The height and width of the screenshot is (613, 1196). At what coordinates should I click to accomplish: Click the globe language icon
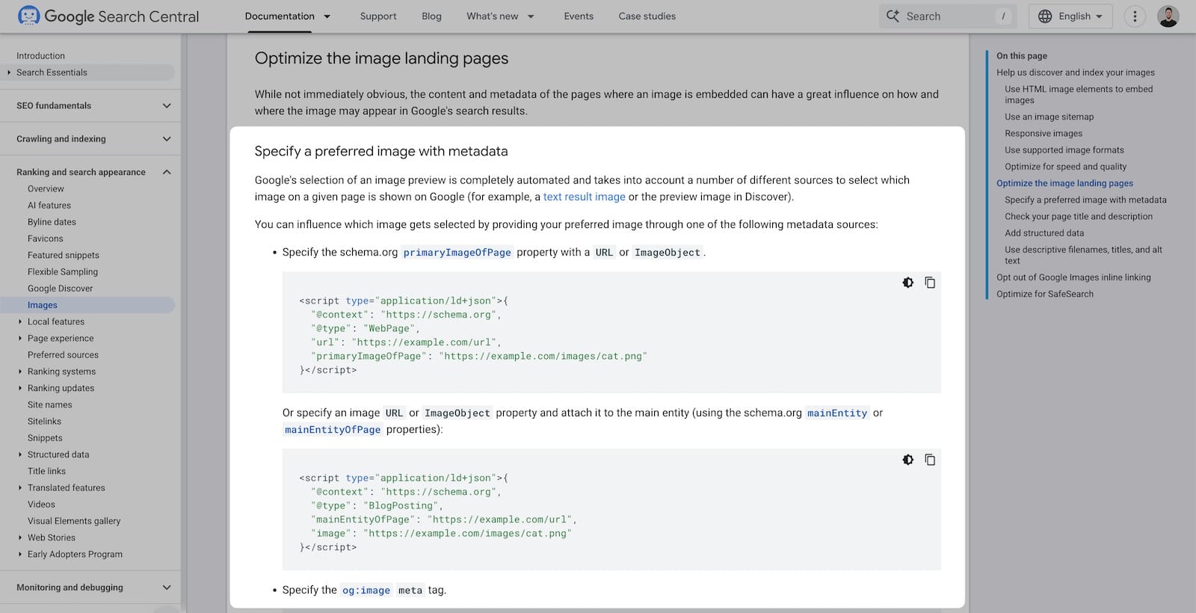coord(1045,16)
